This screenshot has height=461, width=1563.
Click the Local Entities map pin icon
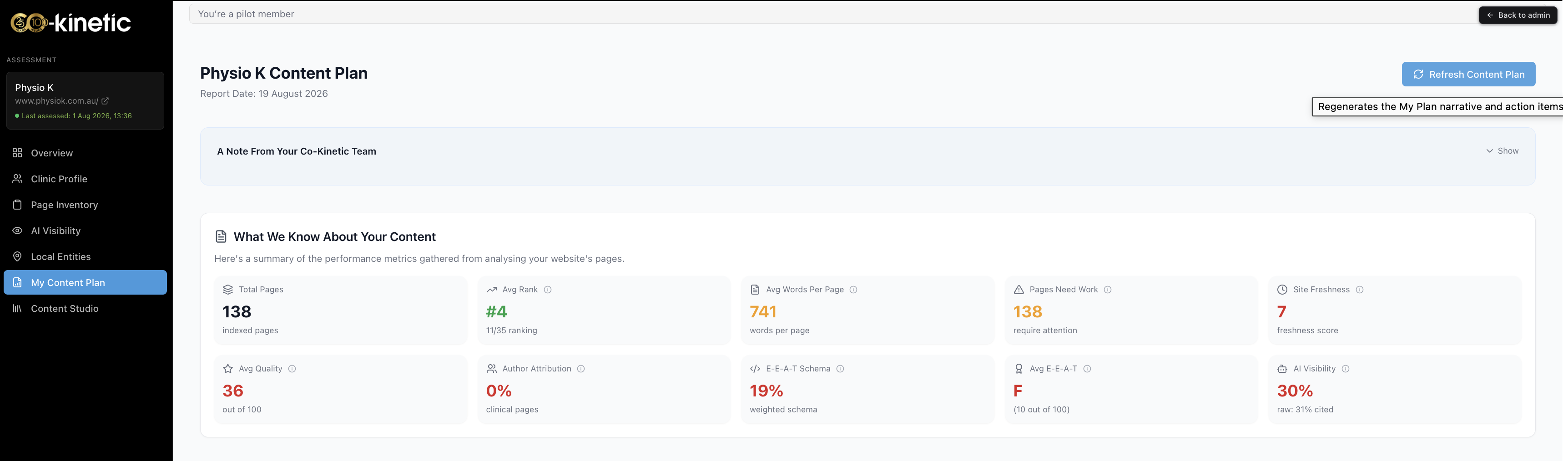point(18,256)
